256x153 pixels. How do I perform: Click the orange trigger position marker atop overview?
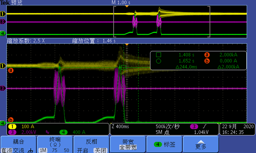tap(127, 6)
